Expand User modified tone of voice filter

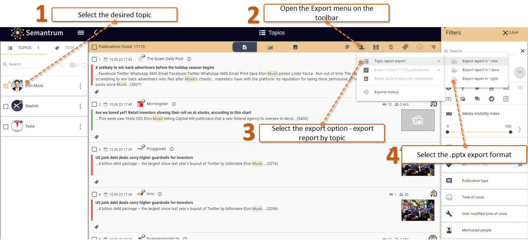click(x=484, y=214)
